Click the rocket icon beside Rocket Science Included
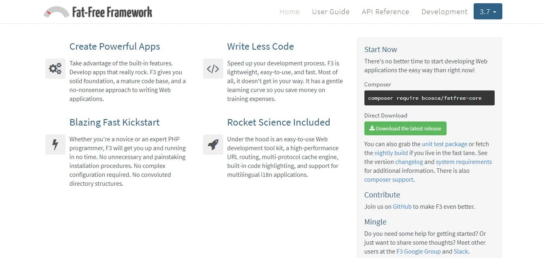Screen dimensions: 544x258 click(x=213, y=145)
